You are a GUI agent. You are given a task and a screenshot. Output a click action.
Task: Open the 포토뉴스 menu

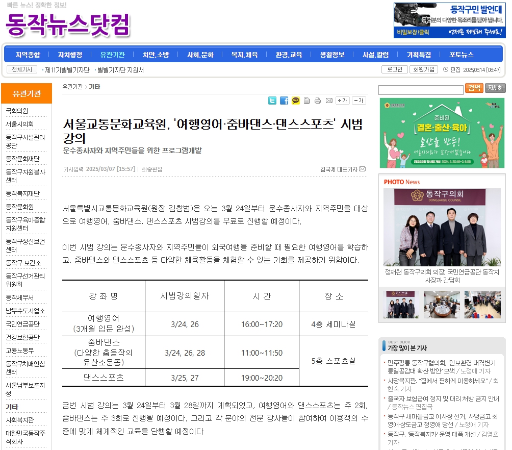pyautogui.click(x=461, y=55)
